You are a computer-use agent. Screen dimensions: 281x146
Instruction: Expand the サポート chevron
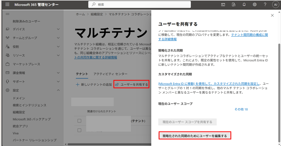coord(58,81)
